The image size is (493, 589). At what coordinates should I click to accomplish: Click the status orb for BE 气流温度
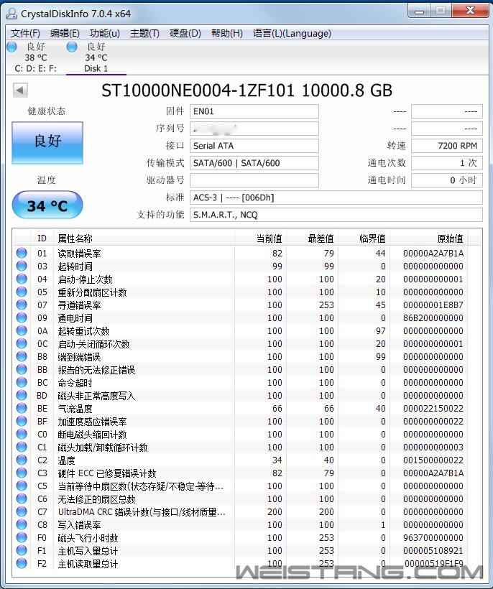coord(22,408)
